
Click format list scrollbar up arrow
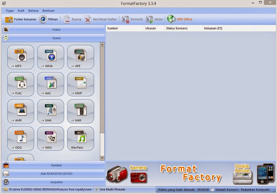pyautogui.click(x=102, y=44)
